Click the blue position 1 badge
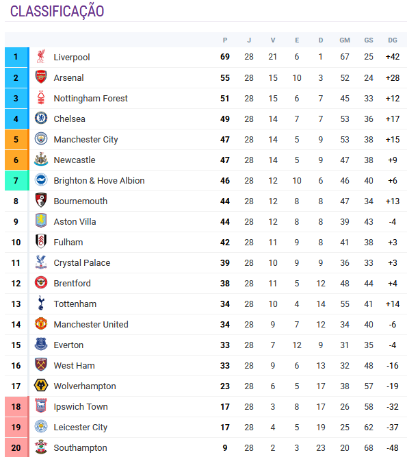Viewport: 407px width, 457px height. (16, 57)
